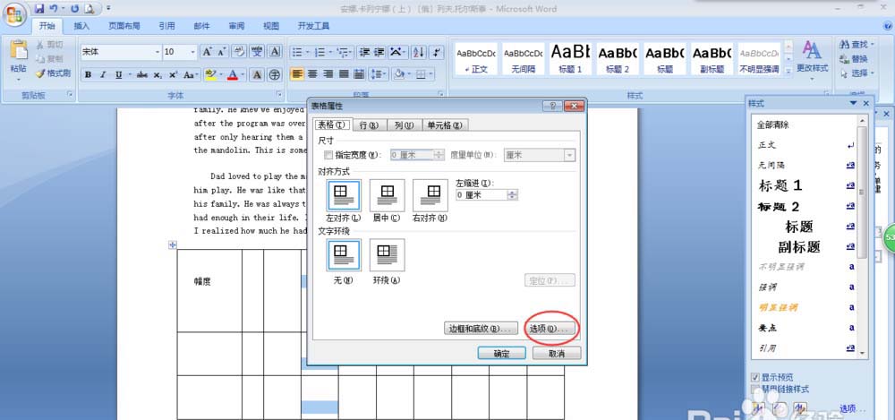Check the 指定宽度 checkbox

(328, 155)
